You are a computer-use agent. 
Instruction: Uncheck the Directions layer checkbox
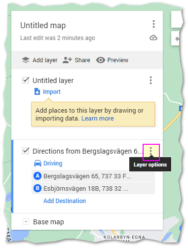pos(26,151)
